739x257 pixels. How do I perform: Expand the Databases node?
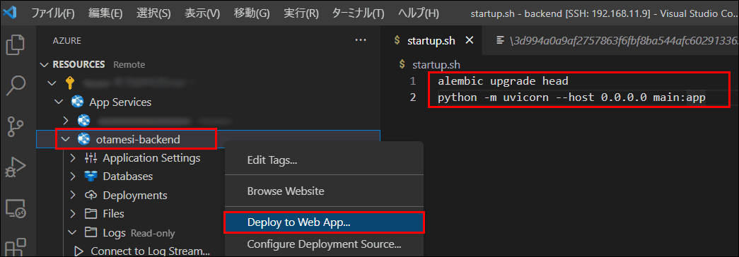coord(73,177)
